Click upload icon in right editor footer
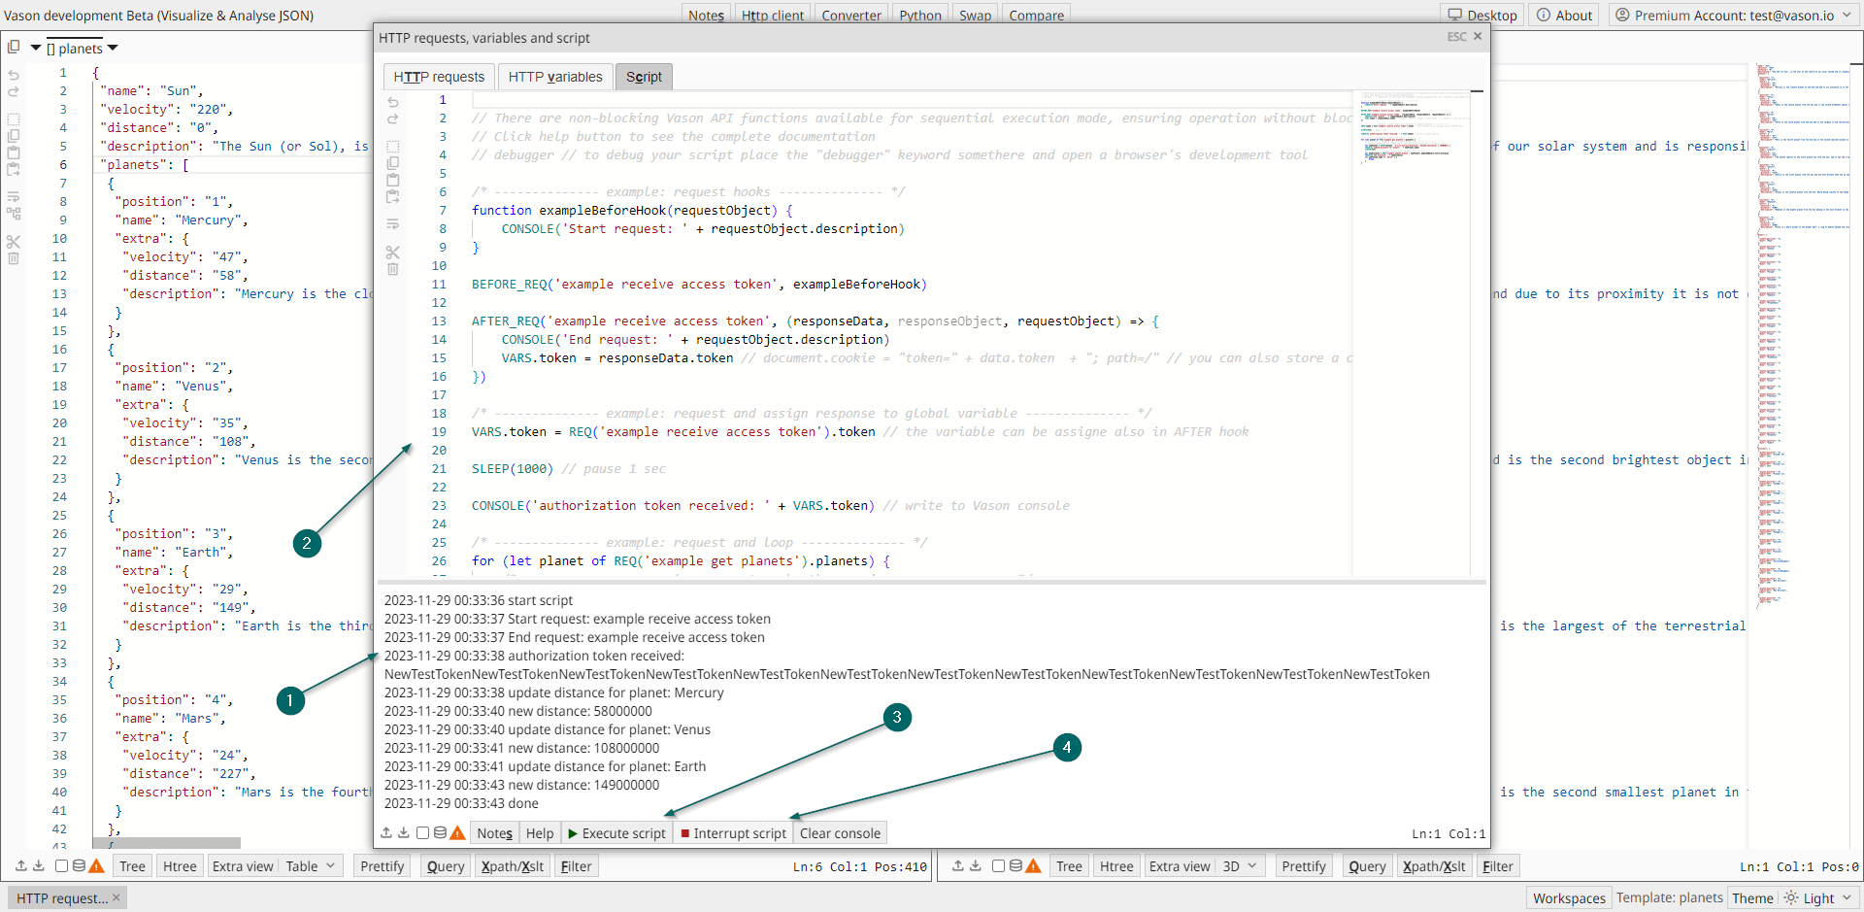Image resolution: width=1864 pixels, height=912 pixels. coord(958,865)
